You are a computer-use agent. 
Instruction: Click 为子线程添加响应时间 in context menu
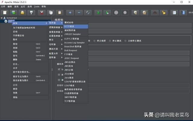click(30, 28)
